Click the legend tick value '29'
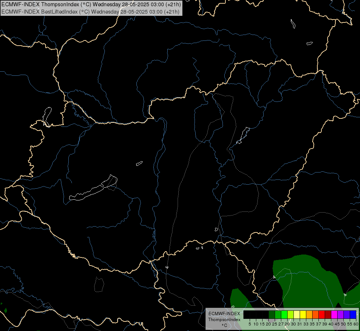The height and width of the screenshot is (331, 360). click(x=287, y=324)
